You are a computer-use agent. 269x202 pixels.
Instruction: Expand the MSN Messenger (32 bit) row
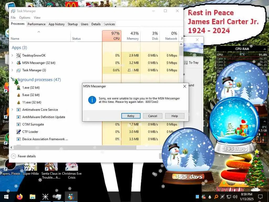click(x=12, y=63)
